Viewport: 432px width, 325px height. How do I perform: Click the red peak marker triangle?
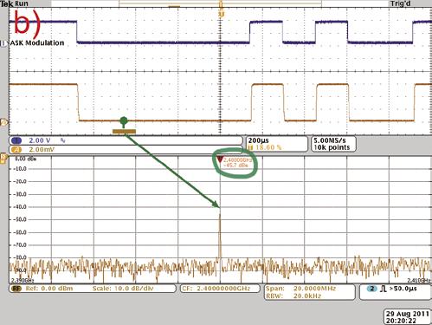coord(220,159)
